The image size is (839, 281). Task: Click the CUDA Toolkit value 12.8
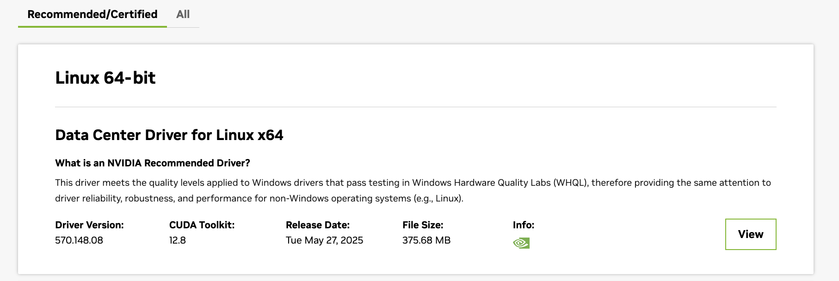[178, 240]
